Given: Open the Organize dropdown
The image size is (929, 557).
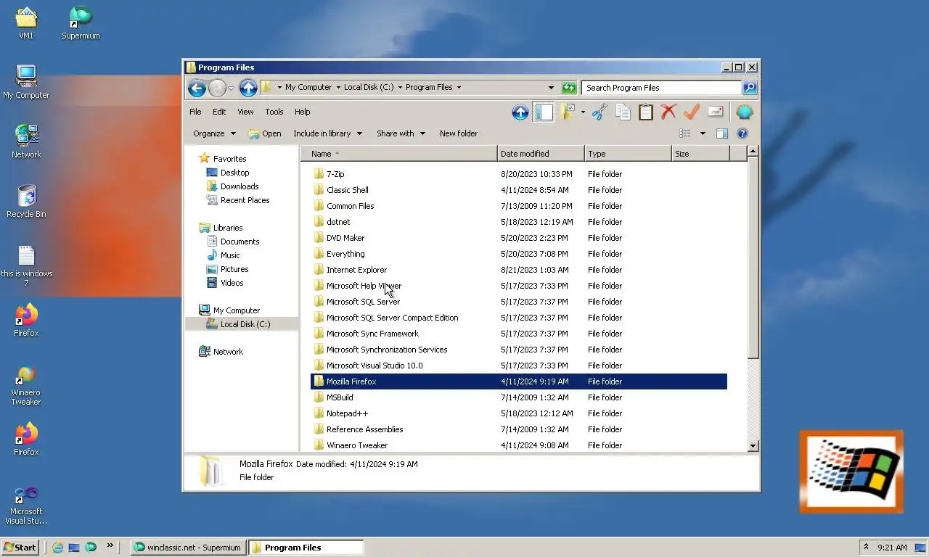Looking at the screenshot, I should coord(214,133).
